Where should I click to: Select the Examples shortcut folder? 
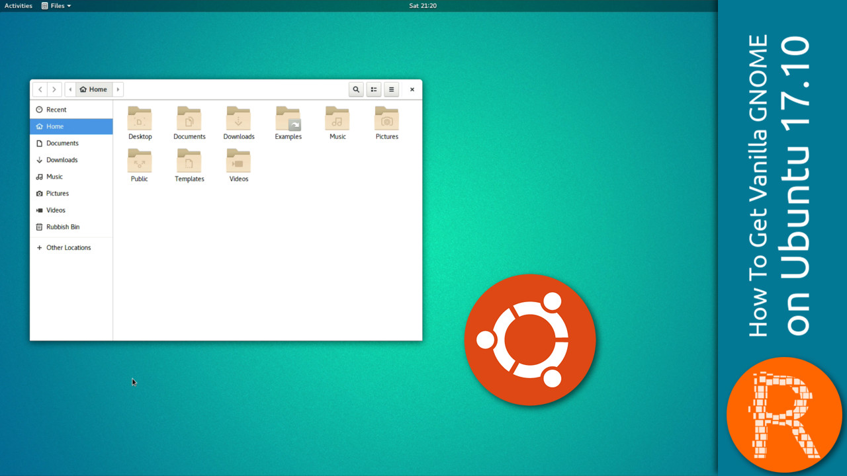pos(288,118)
